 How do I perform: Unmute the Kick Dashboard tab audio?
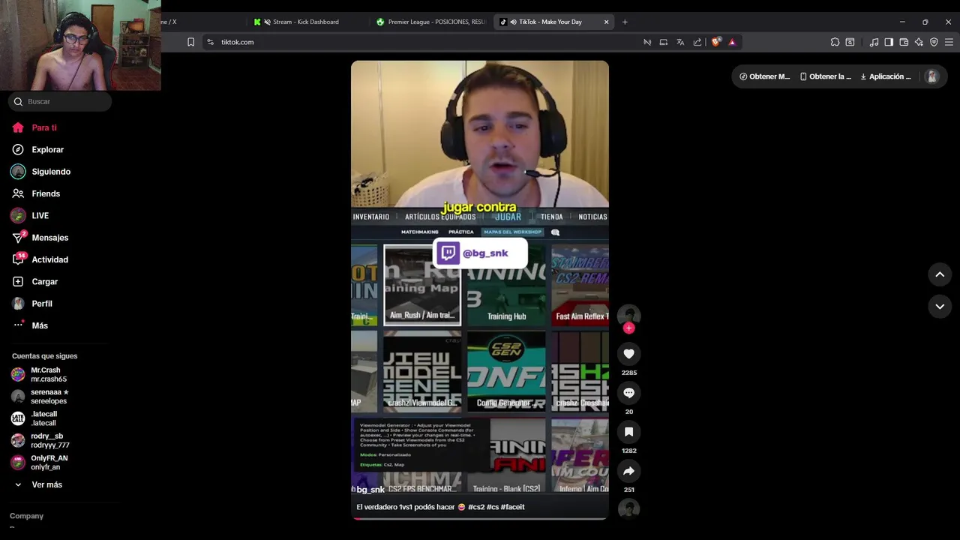[267, 22]
